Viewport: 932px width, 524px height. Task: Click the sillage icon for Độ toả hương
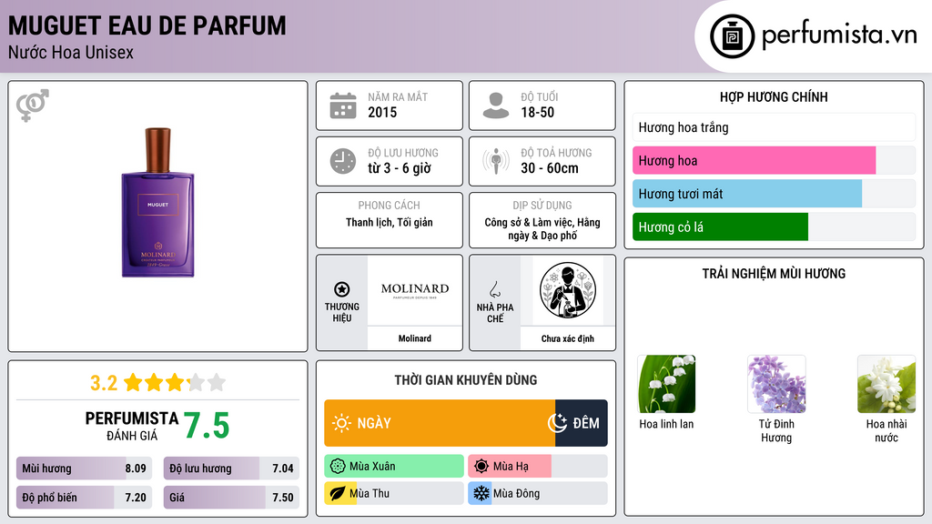coord(496,161)
